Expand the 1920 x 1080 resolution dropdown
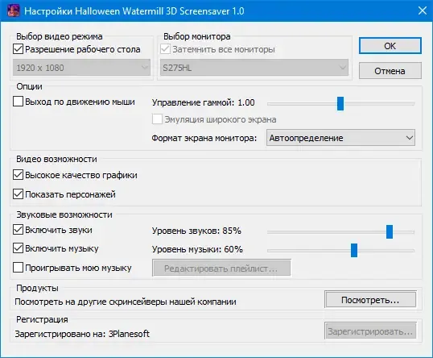The image size is (433, 358). [x=81, y=67]
